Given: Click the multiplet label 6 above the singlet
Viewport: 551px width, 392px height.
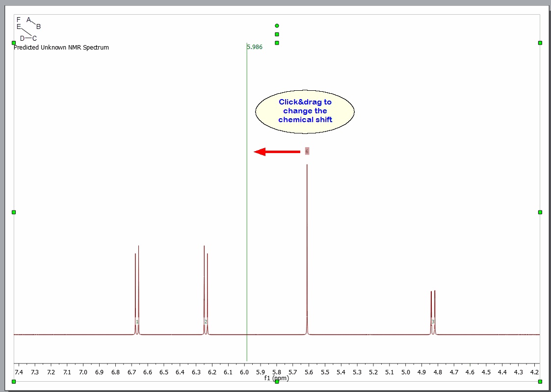Looking at the screenshot, I should [x=307, y=152].
